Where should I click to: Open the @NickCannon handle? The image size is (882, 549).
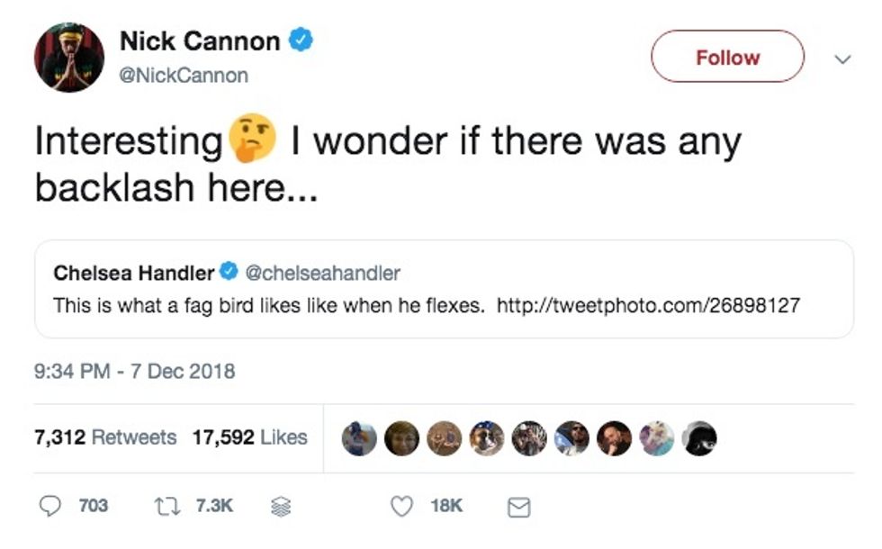(184, 76)
